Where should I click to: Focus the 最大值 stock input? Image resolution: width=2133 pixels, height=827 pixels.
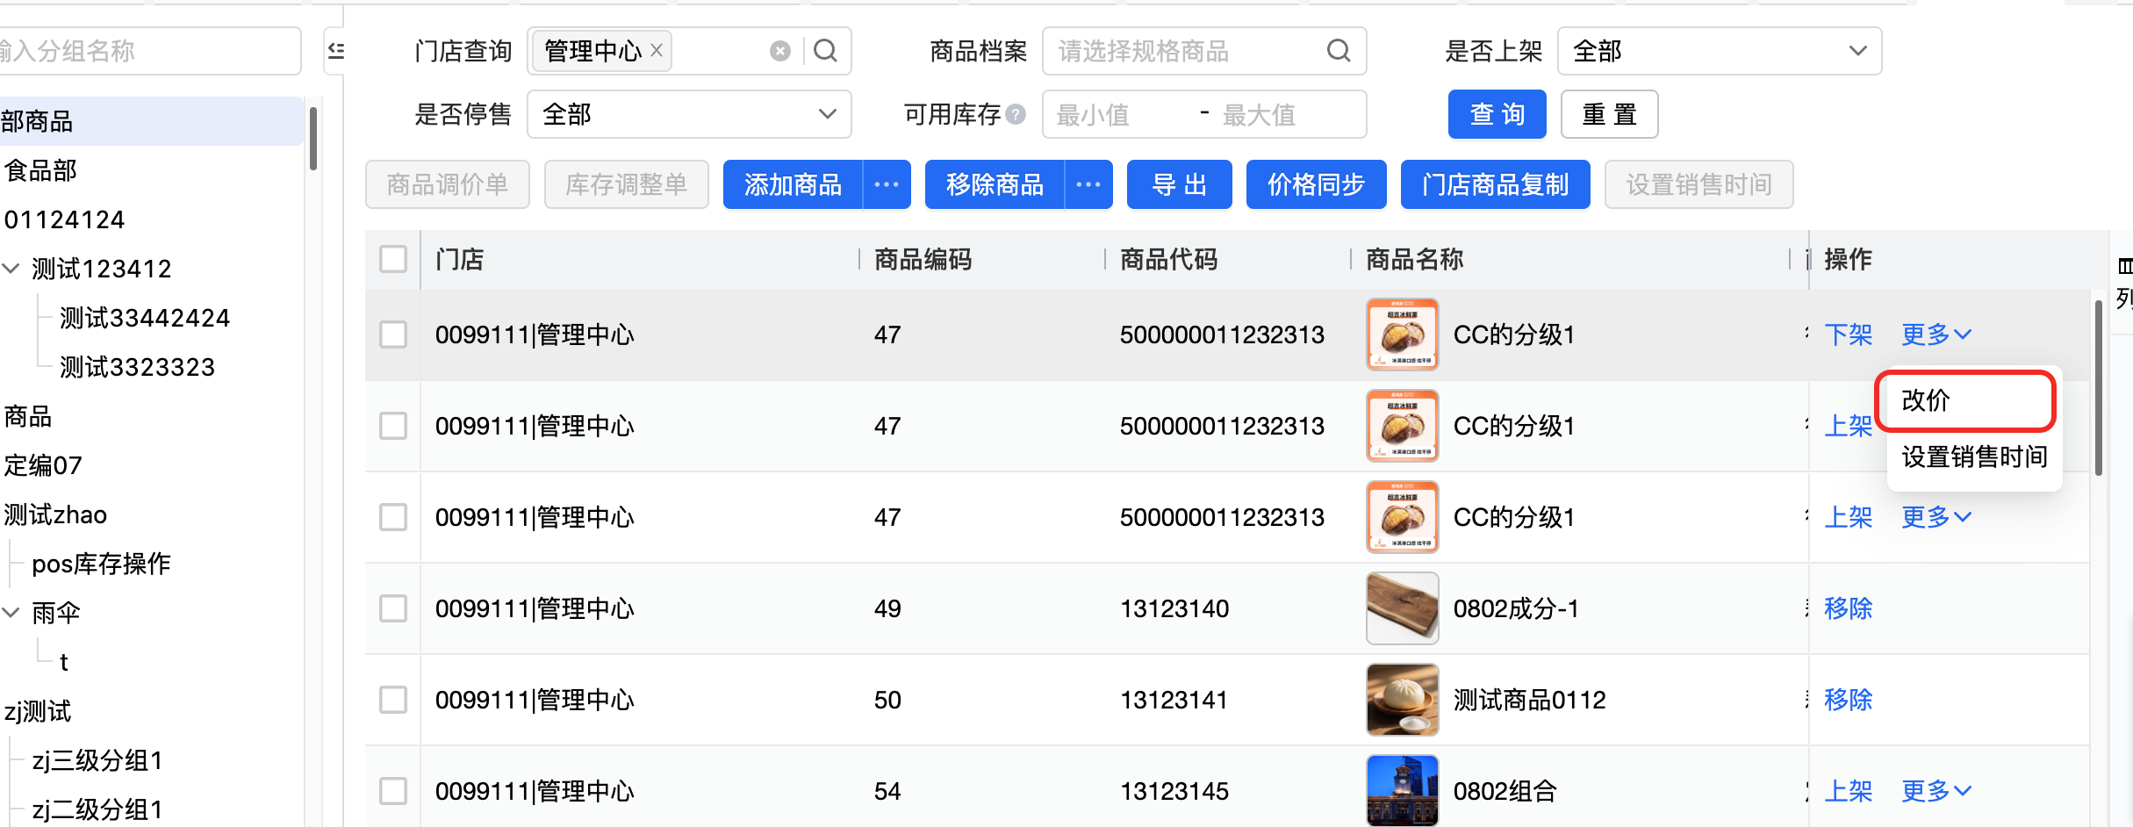[1289, 114]
